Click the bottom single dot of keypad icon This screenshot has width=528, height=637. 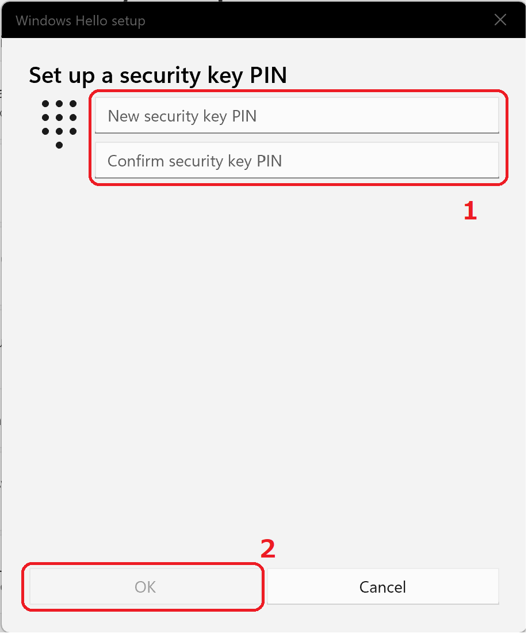pyautogui.click(x=59, y=145)
